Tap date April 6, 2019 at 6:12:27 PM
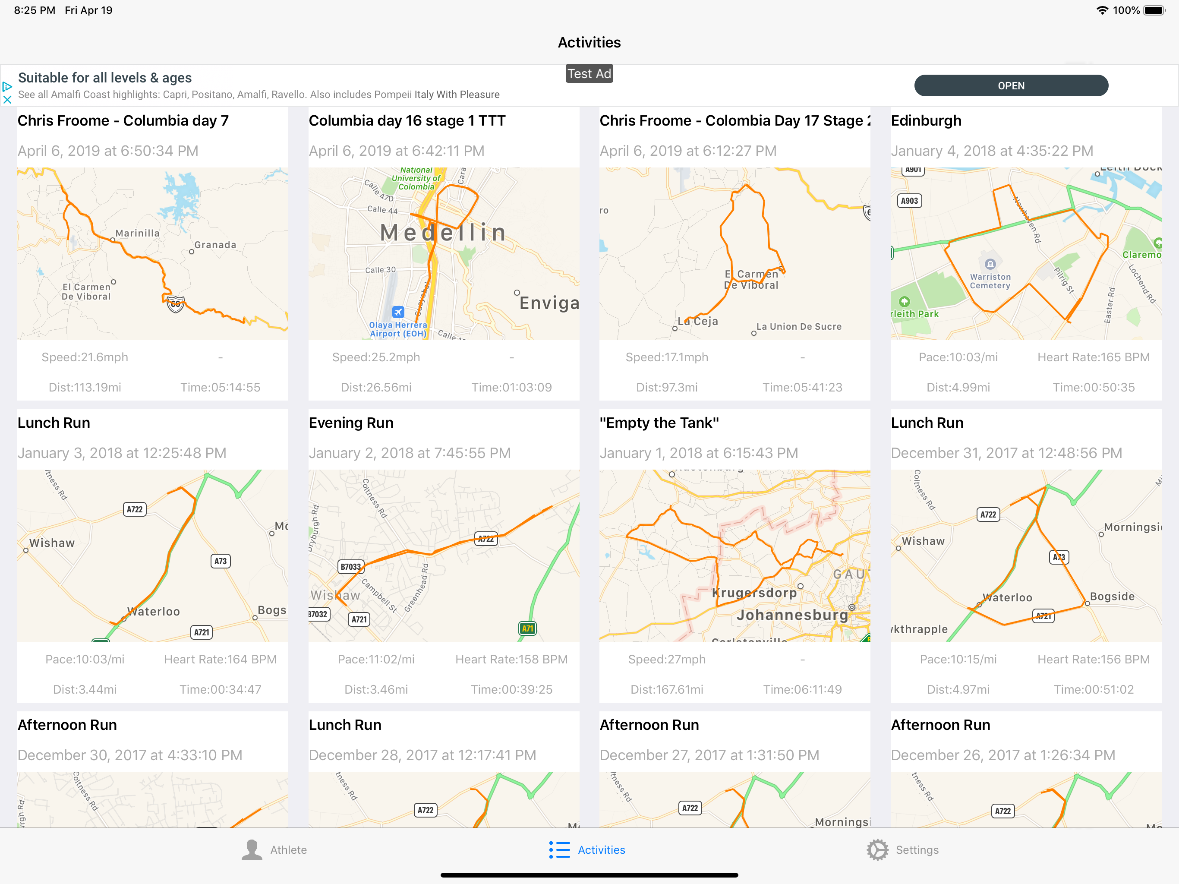Image resolution: width=1179 pixels, height=884 pixels. click(x=687, y=151)
